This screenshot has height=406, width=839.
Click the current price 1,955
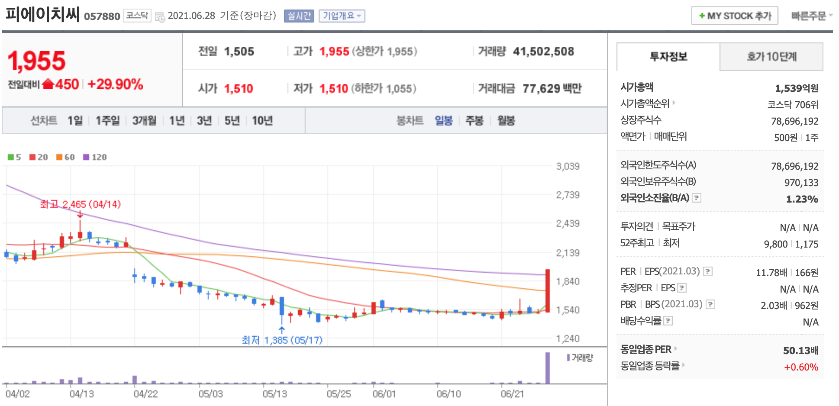37,61
